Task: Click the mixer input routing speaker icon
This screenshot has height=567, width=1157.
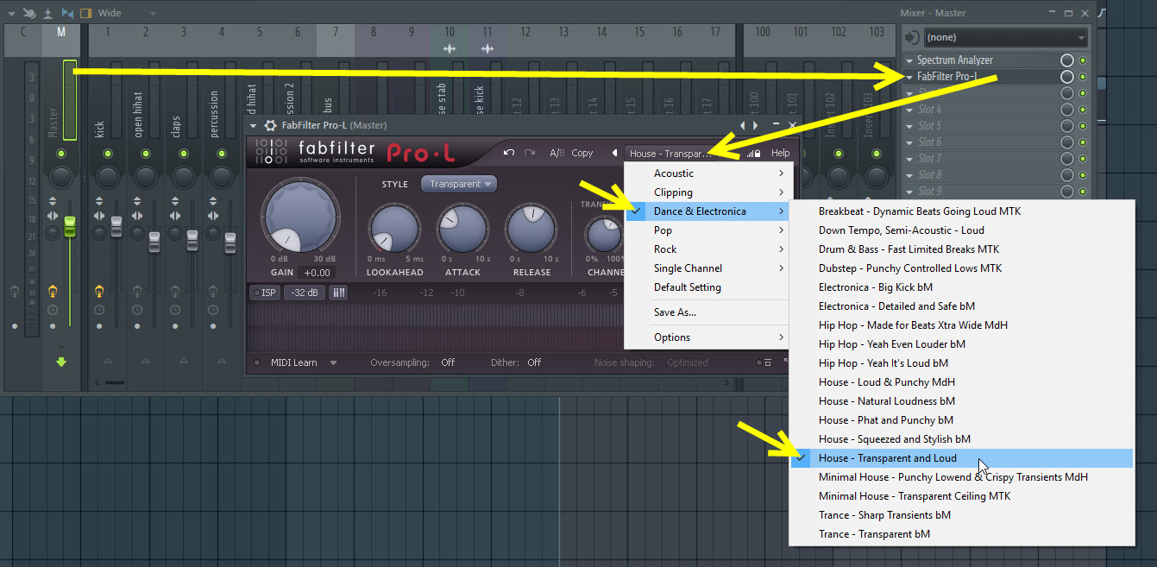Action: 910,37
